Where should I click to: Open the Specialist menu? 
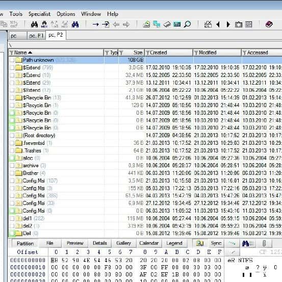click(39, 14)
